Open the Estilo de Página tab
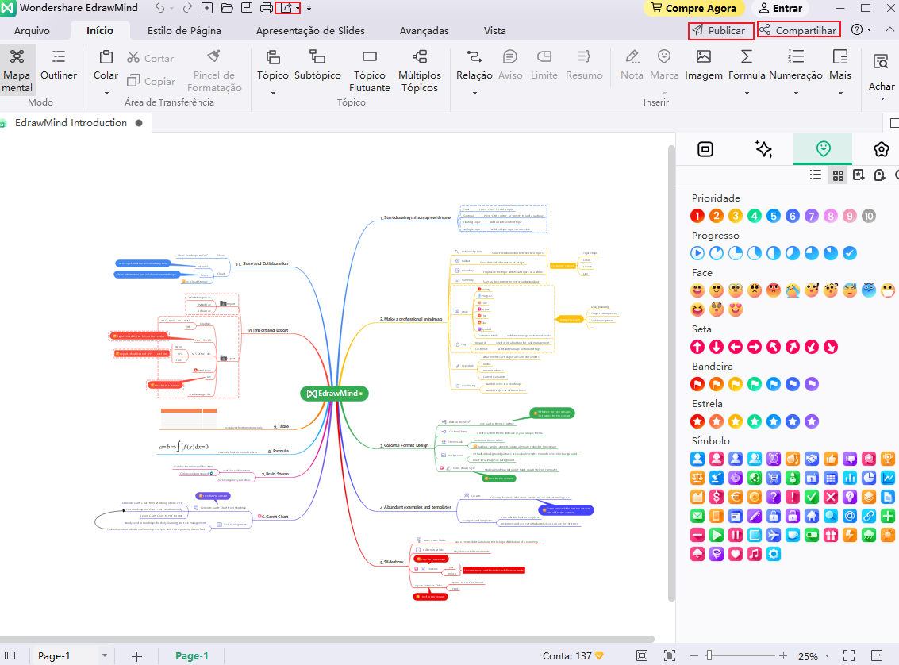Screen dimensions: 899x665 [184, 31]
